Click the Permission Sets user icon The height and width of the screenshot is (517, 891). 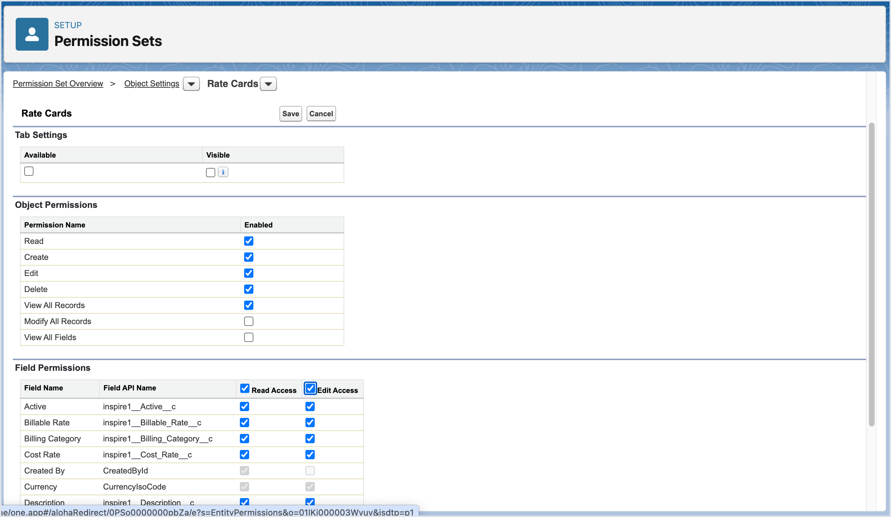point(32,34)
